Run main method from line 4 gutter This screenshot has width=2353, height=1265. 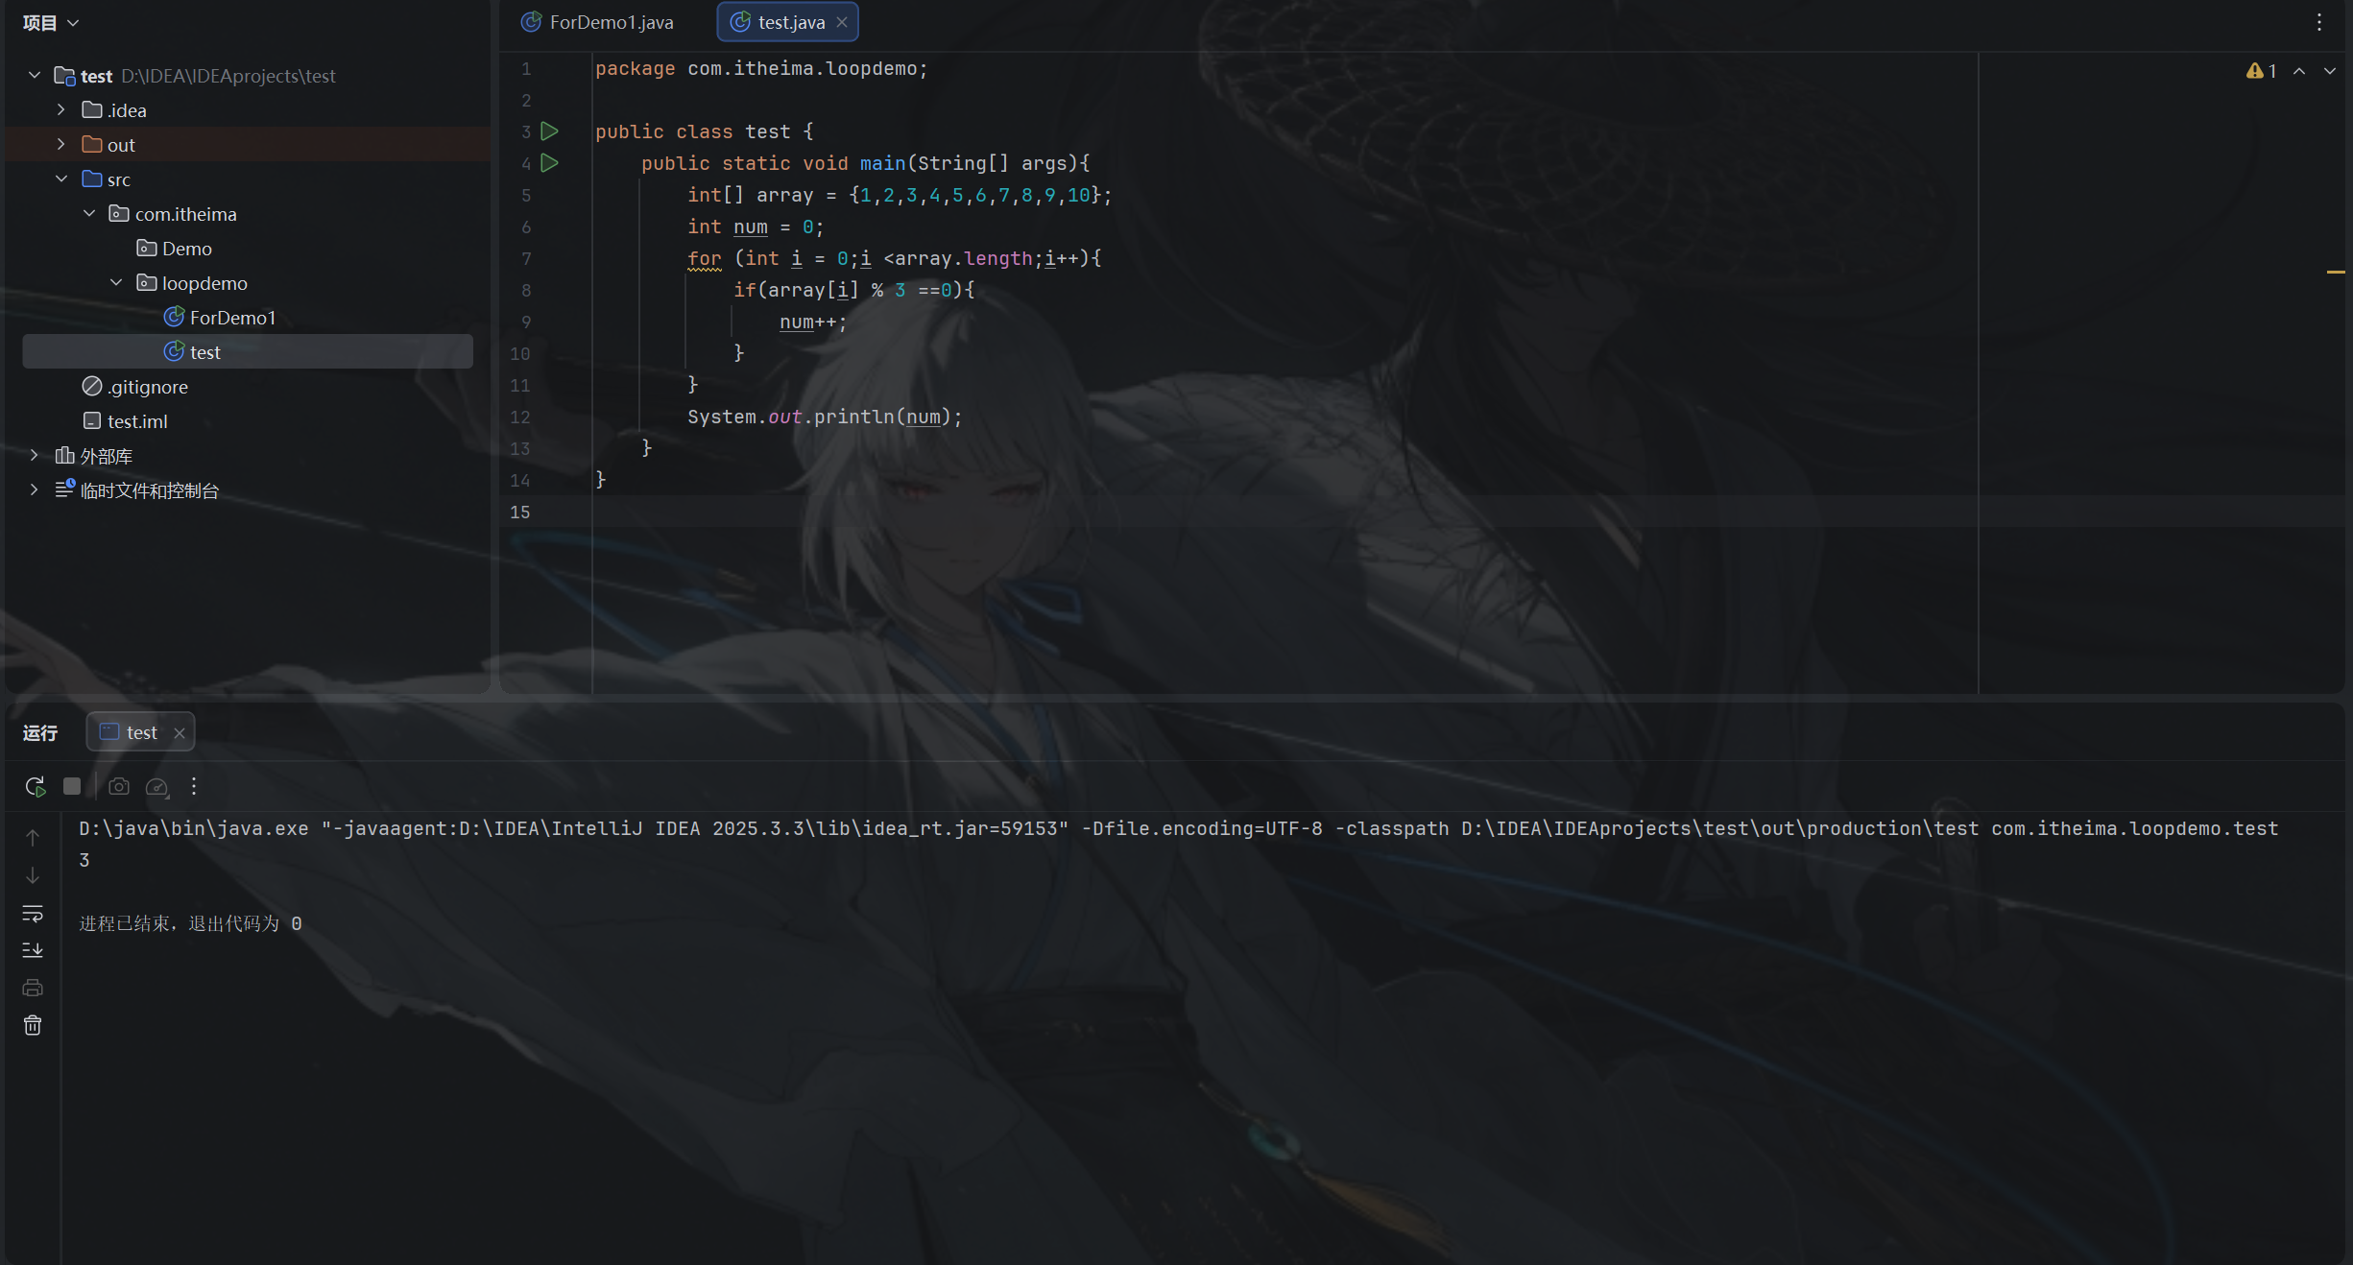point(549,162)
